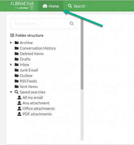134x145 pixels.
Task: Open the Home tab
Action: pos(51,6)
